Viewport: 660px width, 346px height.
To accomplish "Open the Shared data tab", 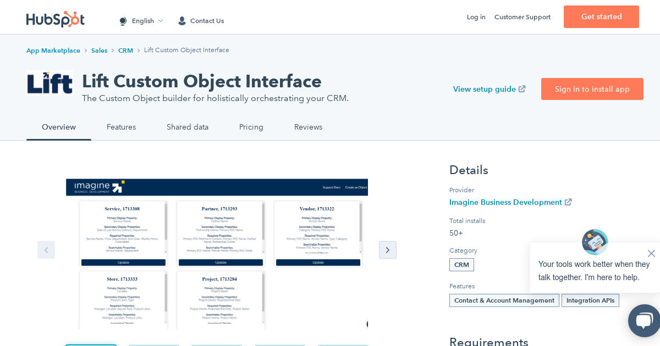I will coord(188,127).
